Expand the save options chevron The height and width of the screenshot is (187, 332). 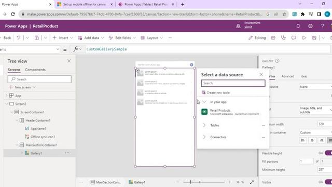(323, 38)
